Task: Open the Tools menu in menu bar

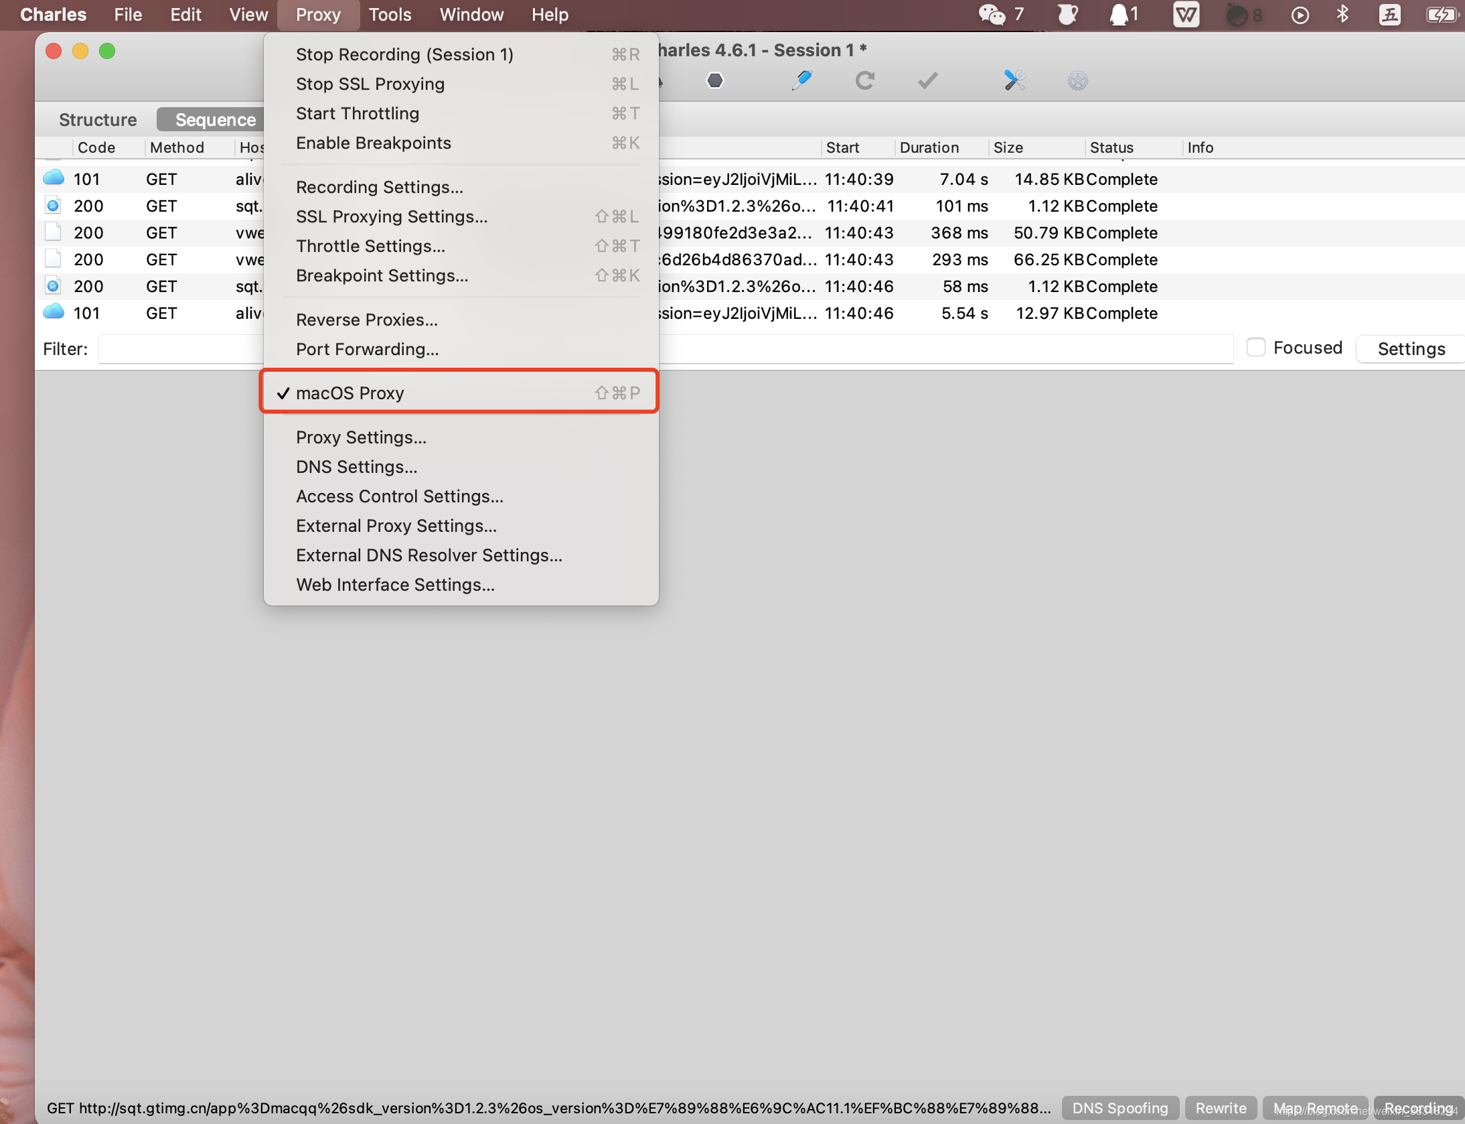Action: coord(390,15)
